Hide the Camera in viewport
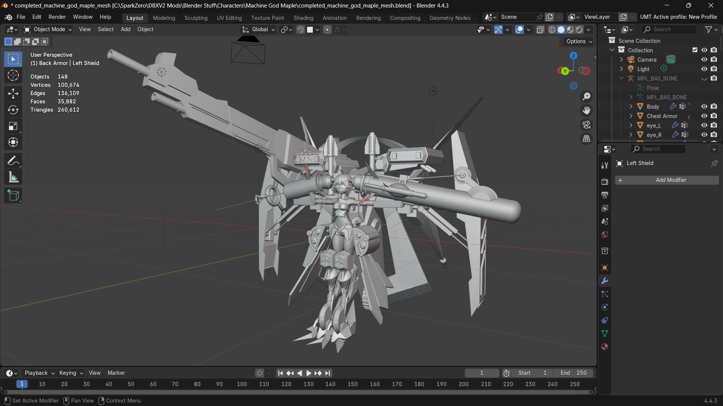723x406 pixels. (704, 59)
